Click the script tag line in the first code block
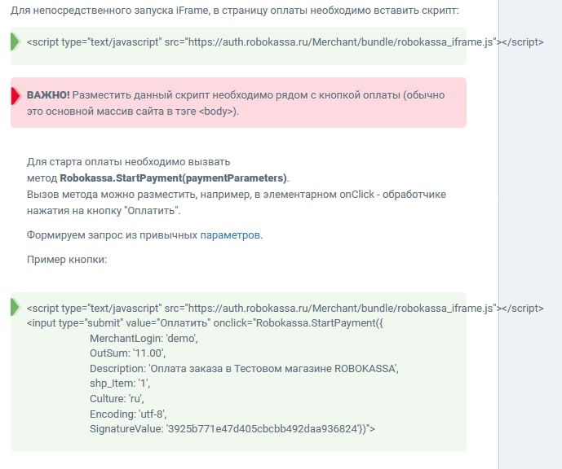The height and width of the screenshot is (469, 562). (x=285, y=42)
